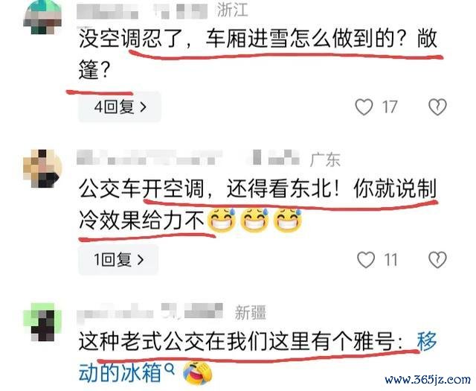This screenshot has width=476, height=391.
Task: Open the Xinjiang commenter's blurred username
Action: tap(150, 311)
